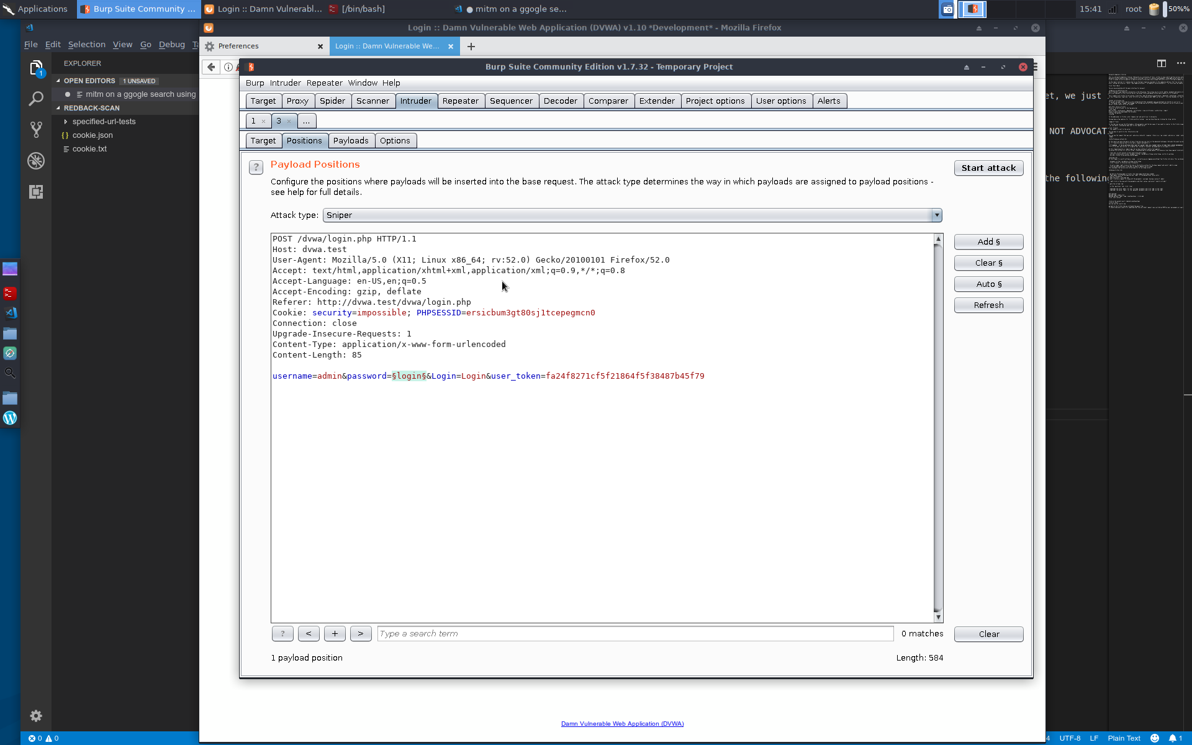Click the WordPress icon in dock
The height and width of the screenshot is (745, 1192).
10,418
